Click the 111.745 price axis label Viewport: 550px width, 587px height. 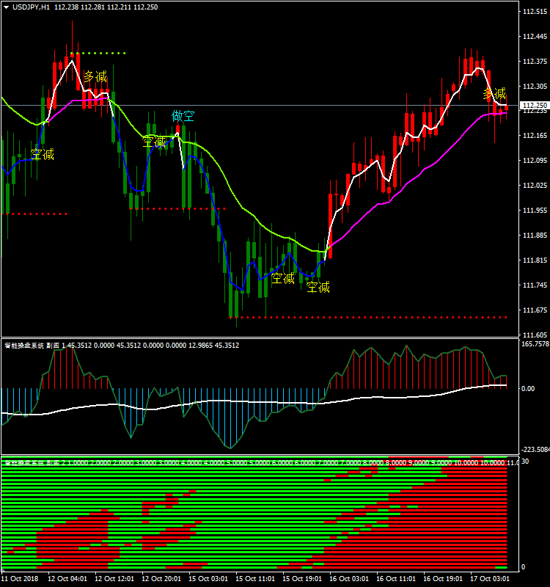(x=533, y=285)
